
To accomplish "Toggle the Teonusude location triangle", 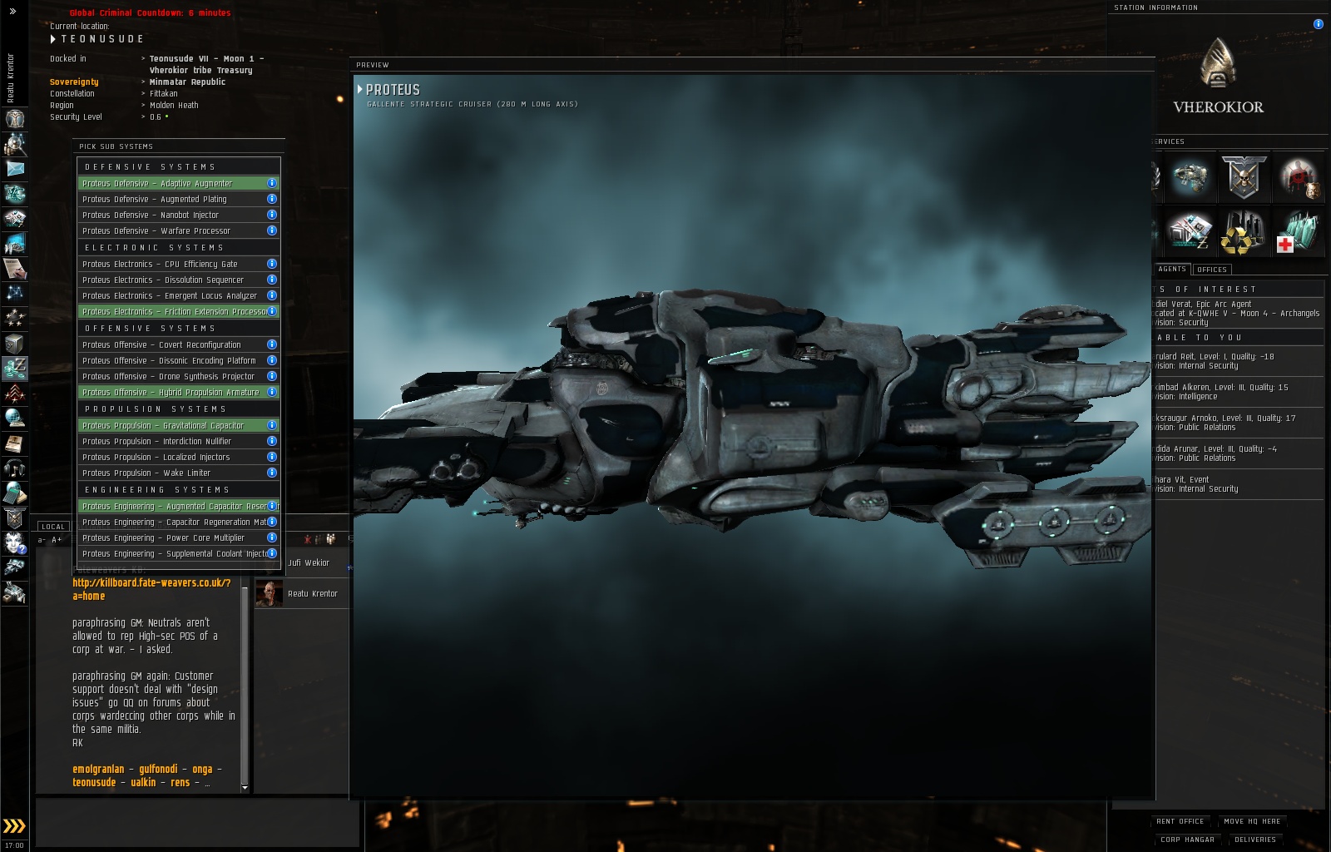I will [x=53, y=39].
